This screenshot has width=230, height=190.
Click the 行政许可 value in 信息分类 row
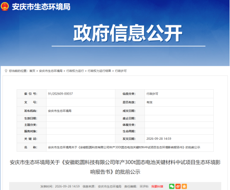tap(152, 94)
